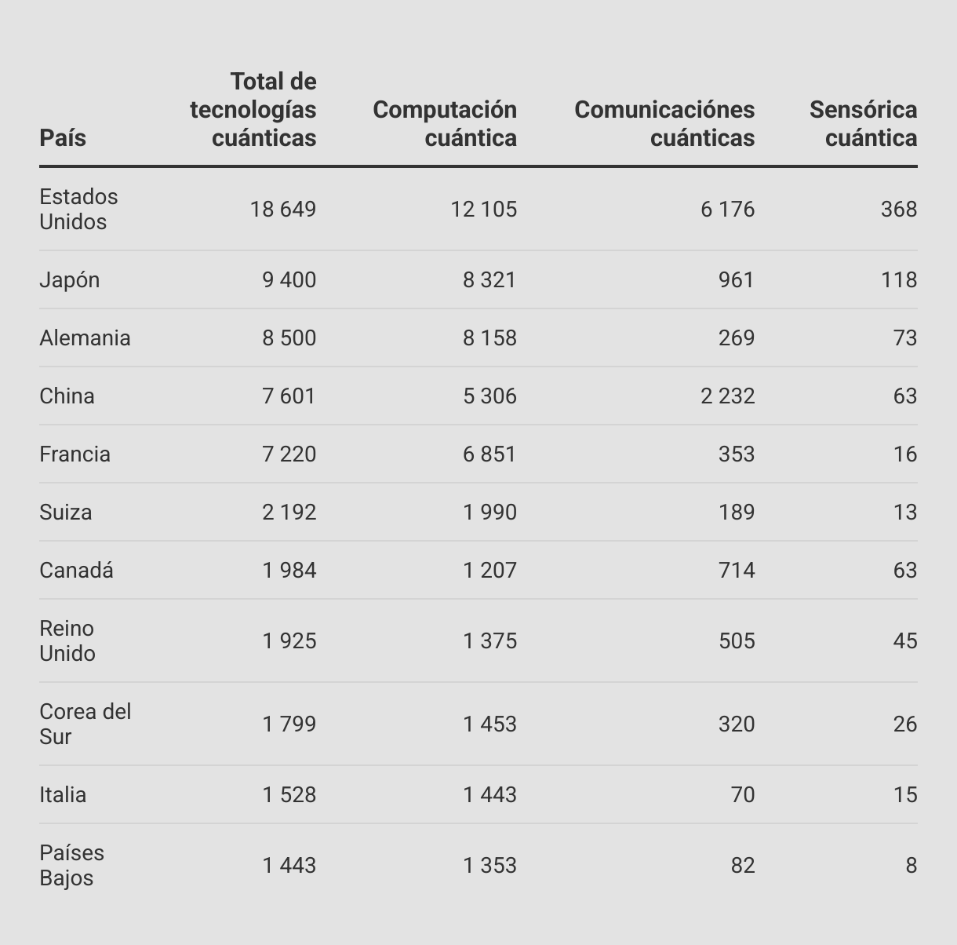Screen dimensions: 957x945
Task: Select the Estados Unidos row label
Action: (x=78, y=209)
